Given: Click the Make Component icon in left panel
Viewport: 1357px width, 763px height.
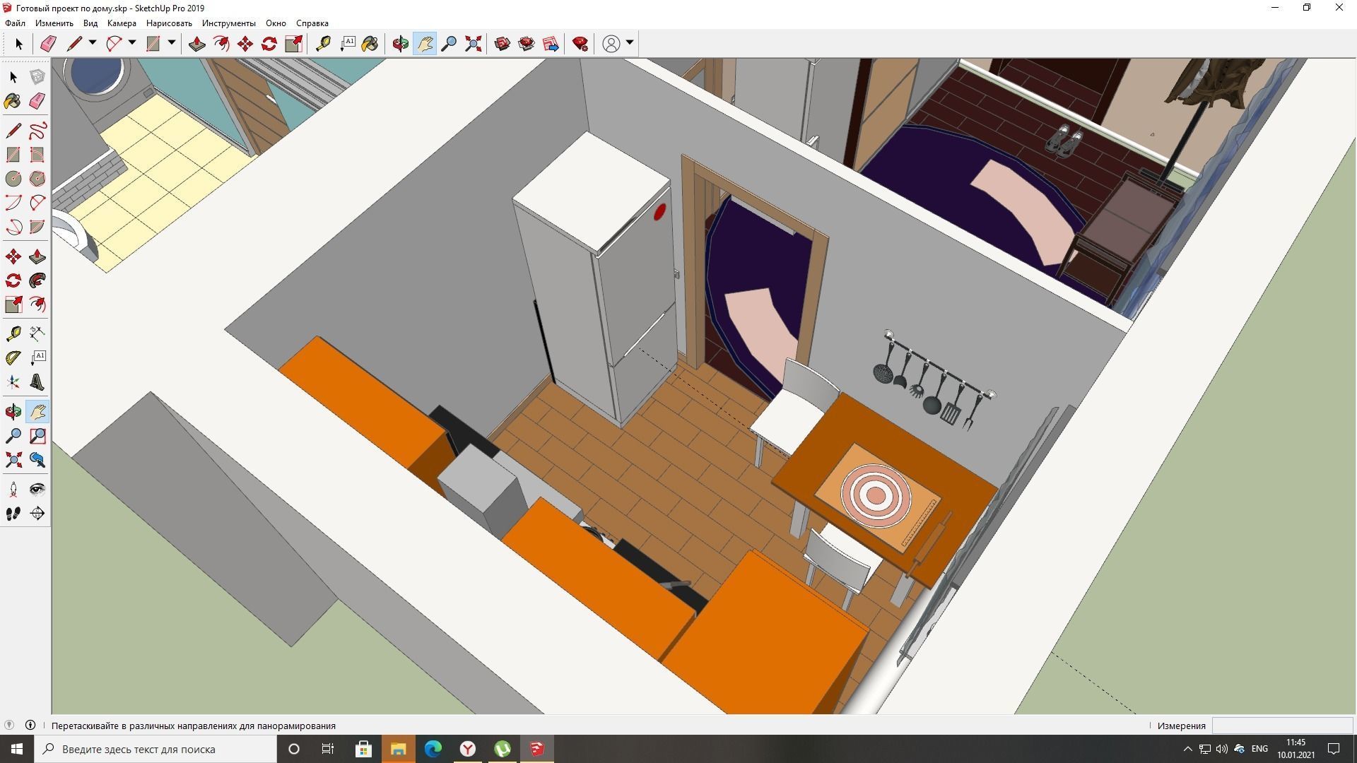Looking at the screenshot, I should pyautogui.click(x=37, y=77).
